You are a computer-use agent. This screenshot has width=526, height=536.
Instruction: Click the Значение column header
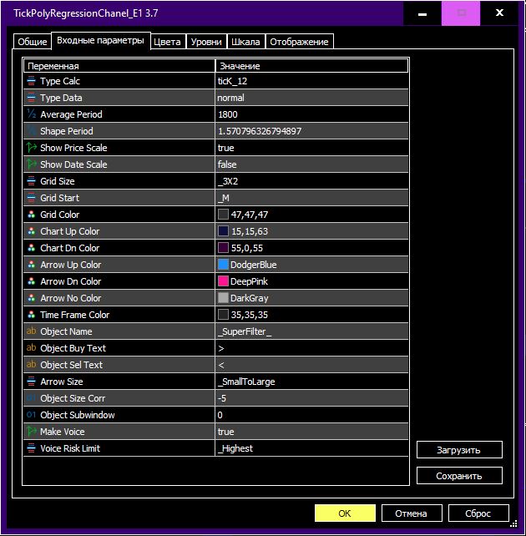(311, 66)
